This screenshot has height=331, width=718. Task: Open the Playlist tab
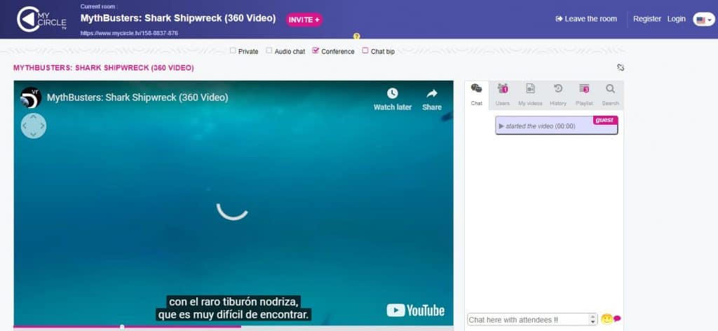(x=584, y=95)
